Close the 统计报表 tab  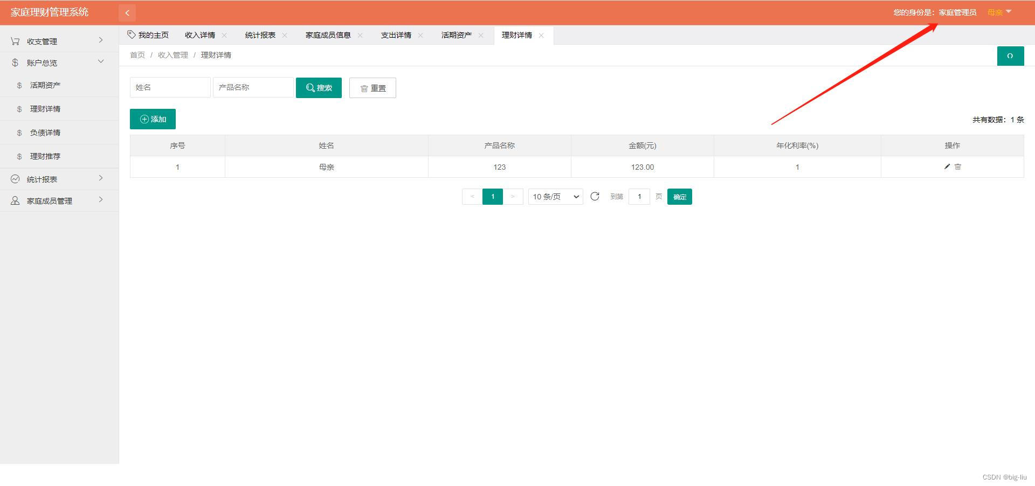pos(285,36)
